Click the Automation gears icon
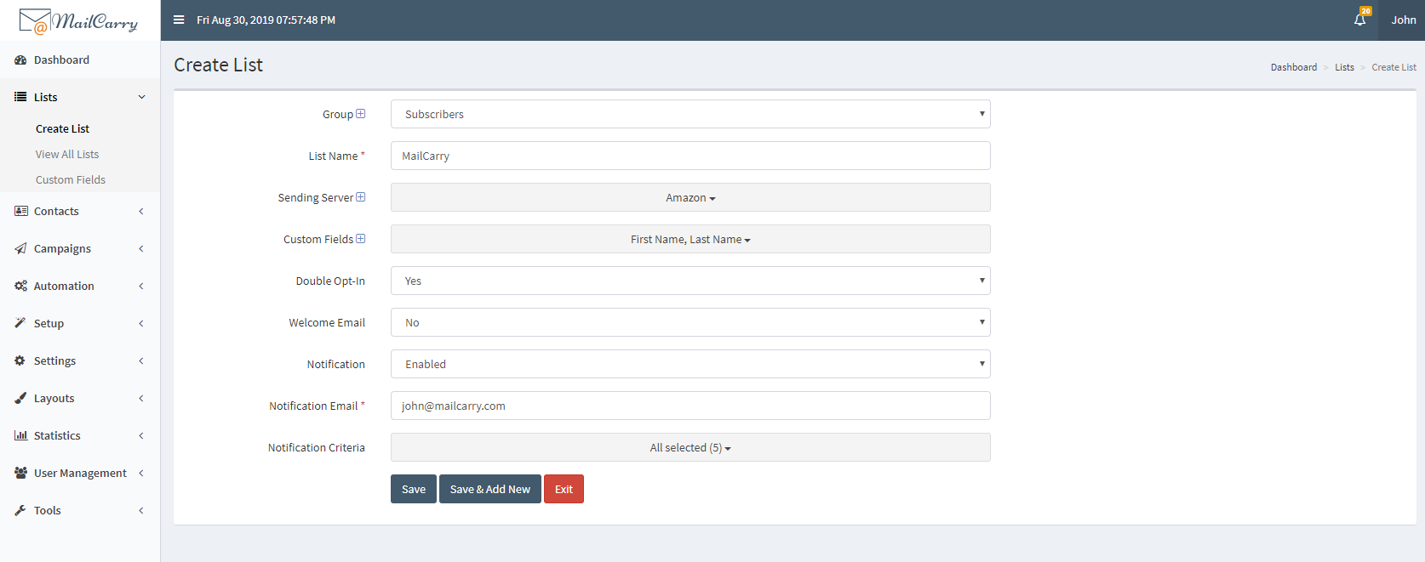This screenshot has height=562, width=1425. pyautogui.click(x=20, y=286)
